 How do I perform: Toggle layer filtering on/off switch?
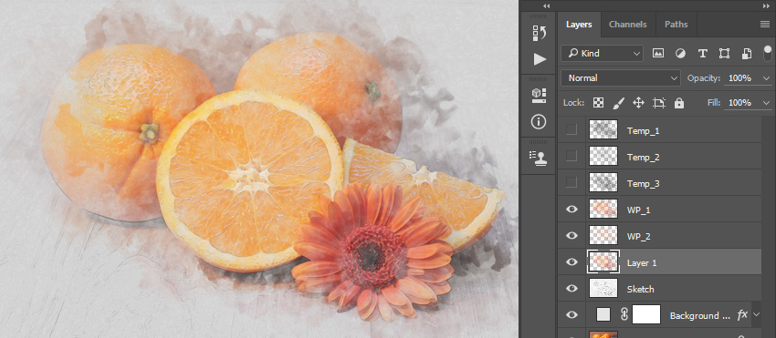tap(768, 54)
